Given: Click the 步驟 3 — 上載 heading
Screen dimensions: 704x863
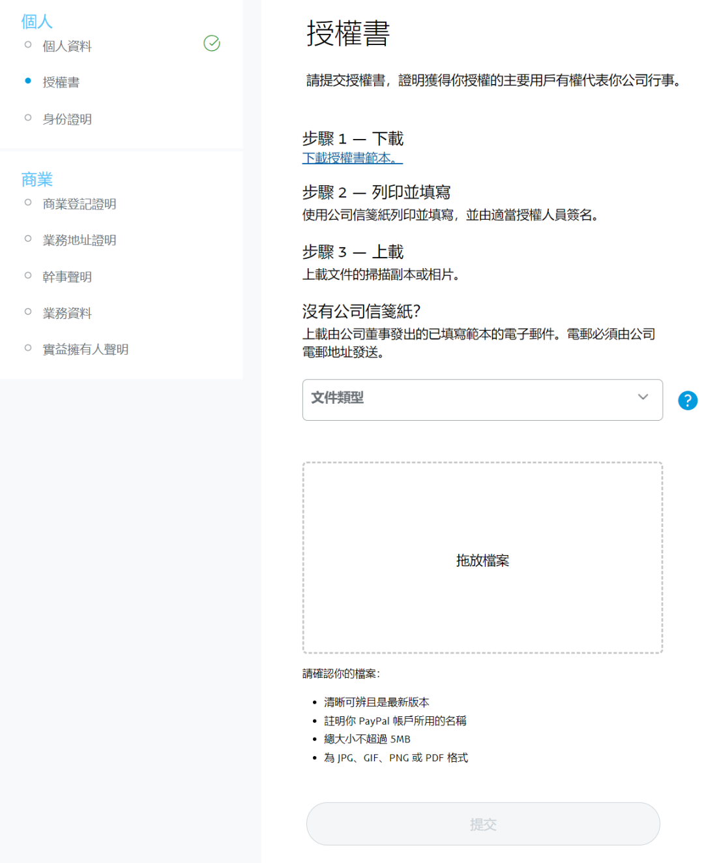Looking at the screenshot, I should click(x=353, y=252).
